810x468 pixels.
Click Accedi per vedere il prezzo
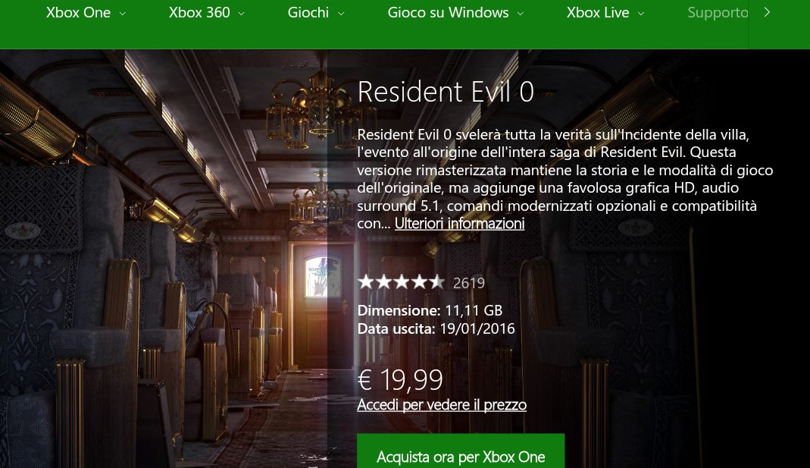coord(442,404)
